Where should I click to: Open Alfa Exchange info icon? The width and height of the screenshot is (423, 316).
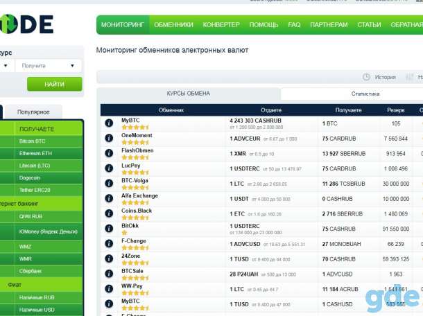pos(109,198)
